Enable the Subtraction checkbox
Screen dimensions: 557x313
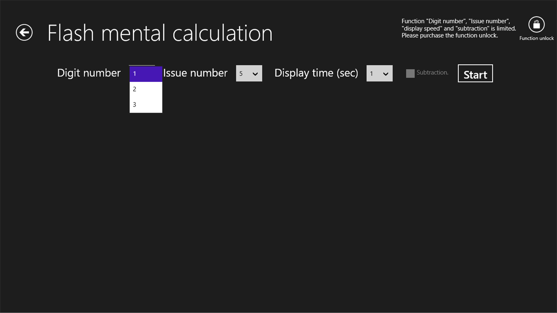[x=410, y=73]
